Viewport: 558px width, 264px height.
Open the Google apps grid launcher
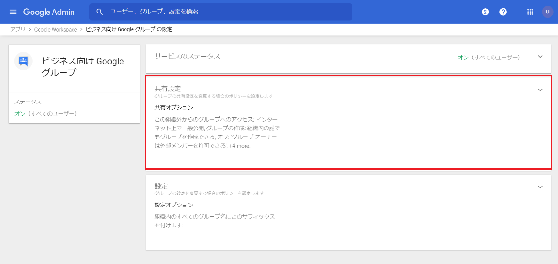(x=530, y=12)
